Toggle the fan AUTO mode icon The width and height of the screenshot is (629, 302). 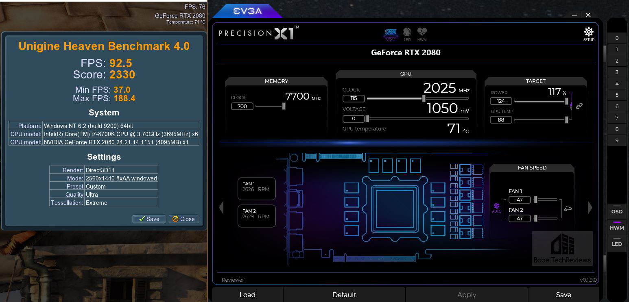[x=497, y=208]
